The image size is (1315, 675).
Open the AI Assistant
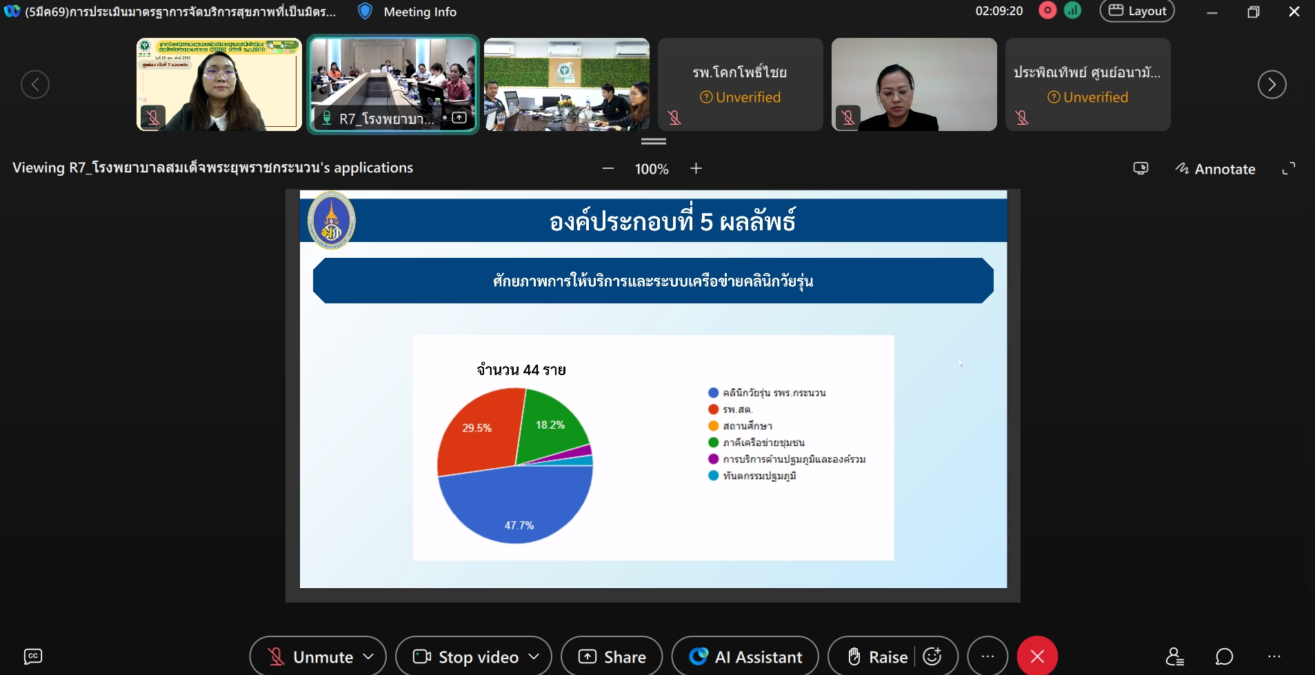tap(745, 656)
